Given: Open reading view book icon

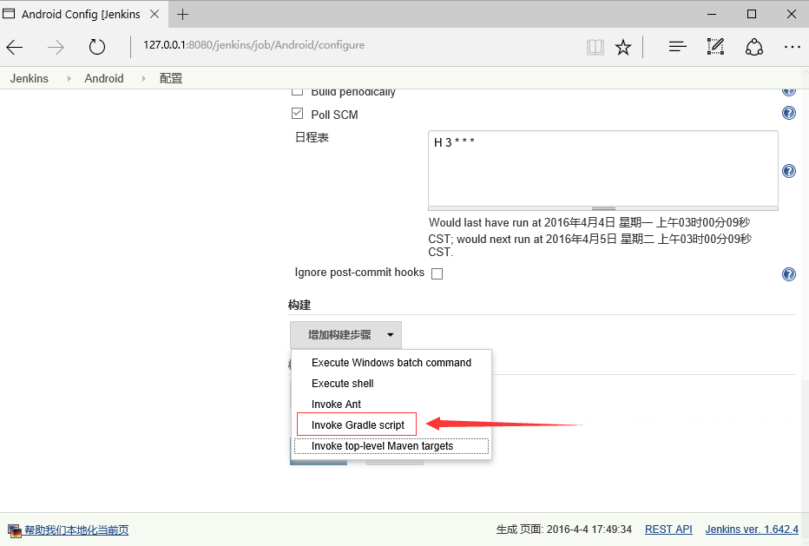Looking at the screenshot, I should [595, 47].
